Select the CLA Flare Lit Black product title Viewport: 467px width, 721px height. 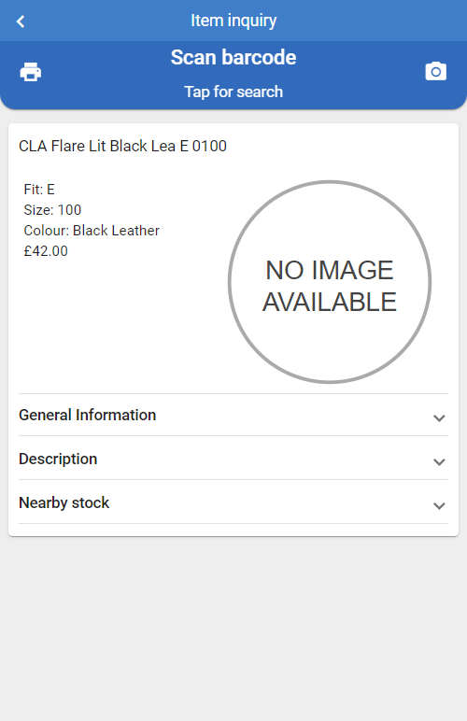[x=122, y=147]
